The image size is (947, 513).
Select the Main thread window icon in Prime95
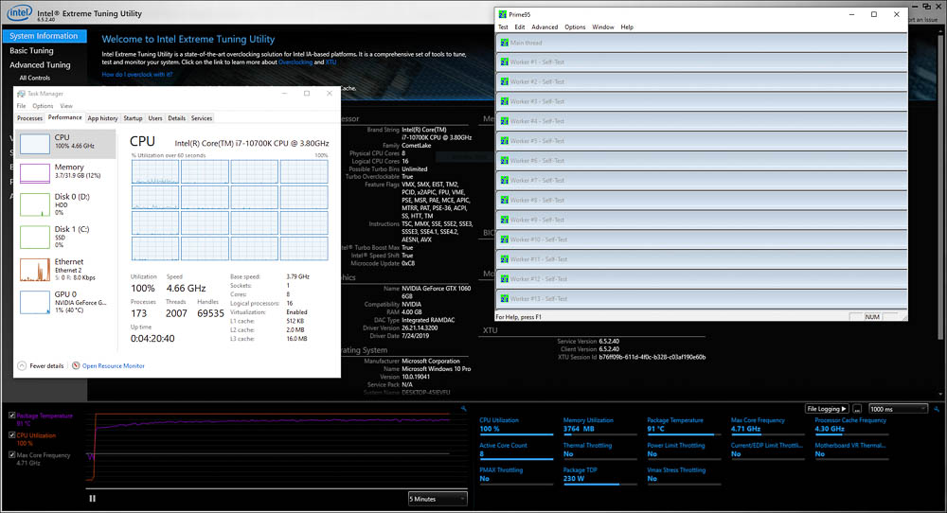(x=505, y=43)
